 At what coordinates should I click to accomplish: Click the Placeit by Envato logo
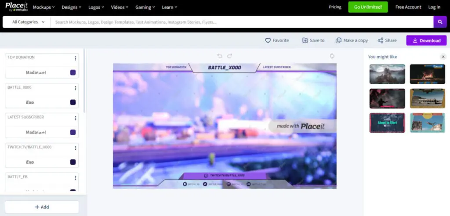pos(16,7)
